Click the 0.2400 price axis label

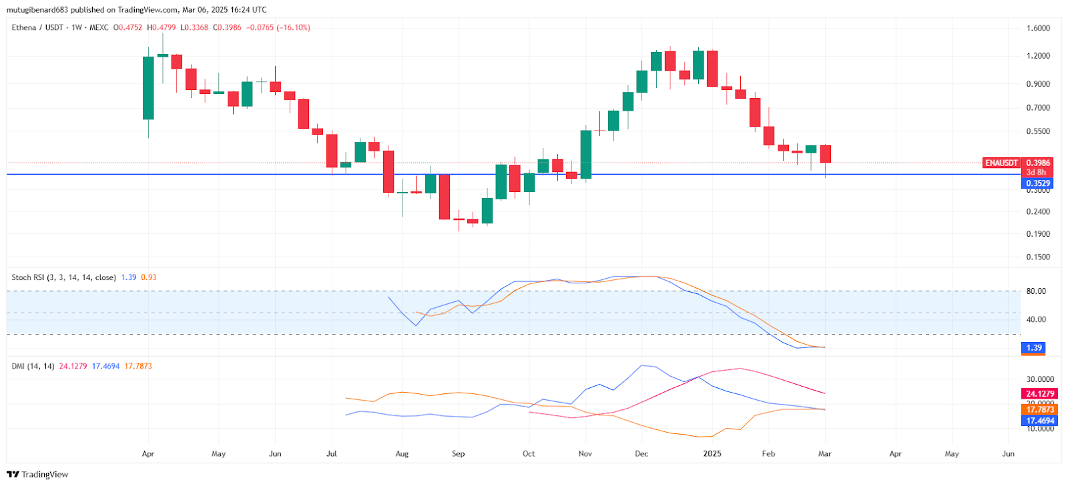tap(1038, 211)
